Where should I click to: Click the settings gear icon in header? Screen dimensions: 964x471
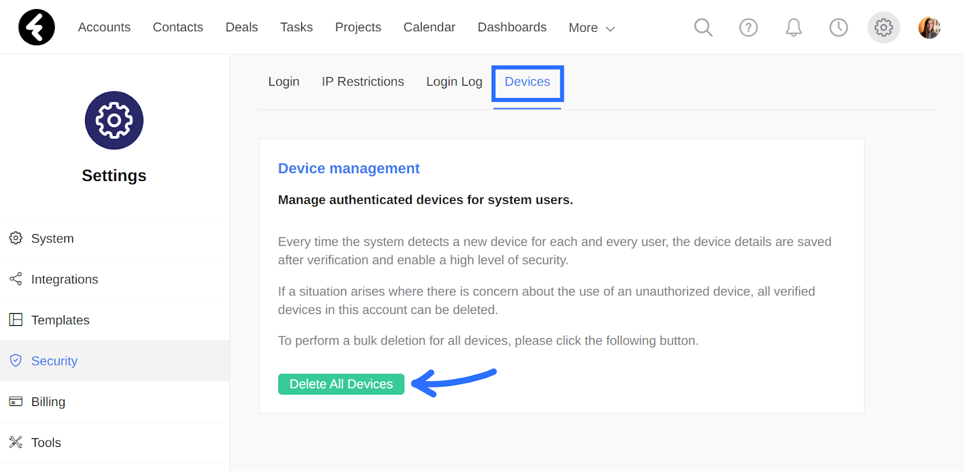[884, 27]
